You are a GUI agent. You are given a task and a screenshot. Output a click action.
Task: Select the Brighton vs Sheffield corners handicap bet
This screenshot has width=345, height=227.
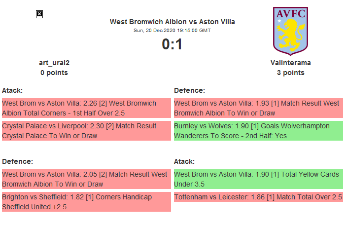[x=86, y=202]
